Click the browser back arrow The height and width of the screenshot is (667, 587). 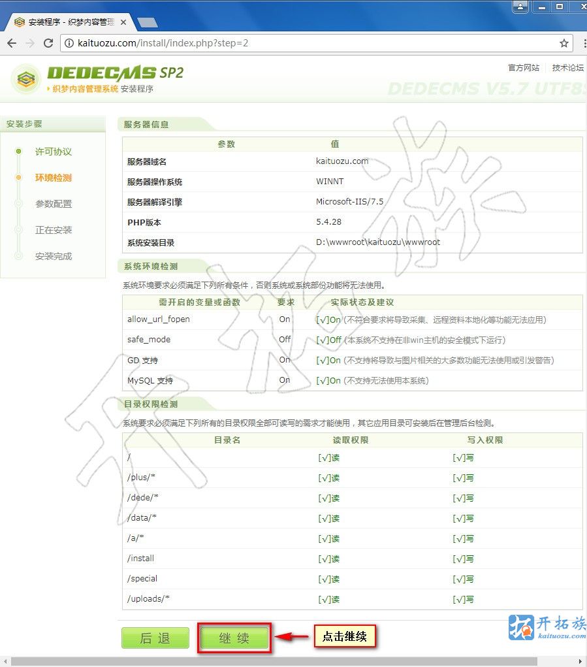pyautogui.click(x=12, y=43)
